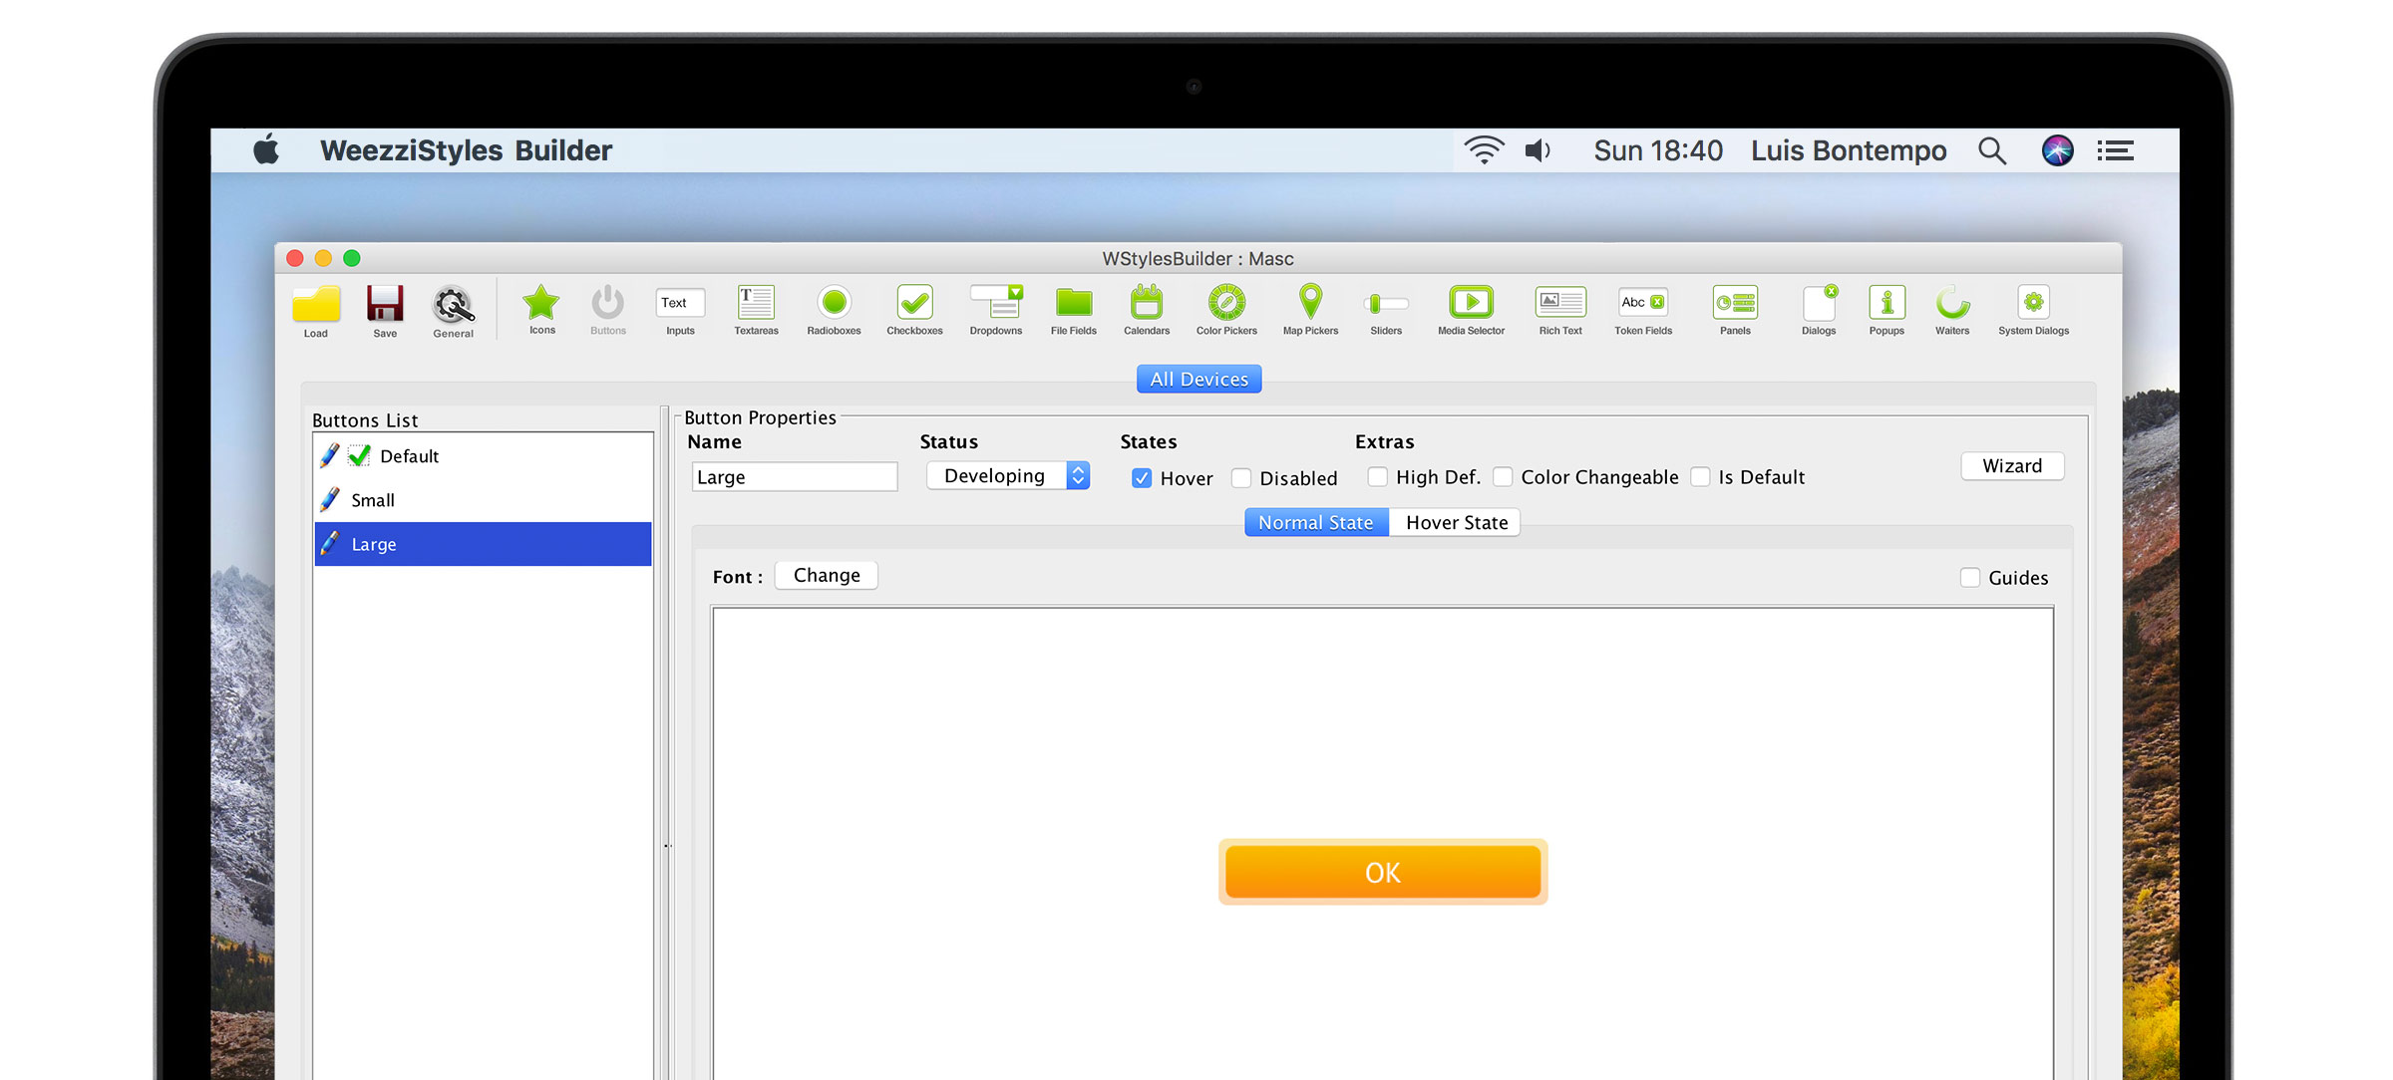Open the System Dialogs tool
This screenshot has width=2393, height=1080.
click(2033, 309)
